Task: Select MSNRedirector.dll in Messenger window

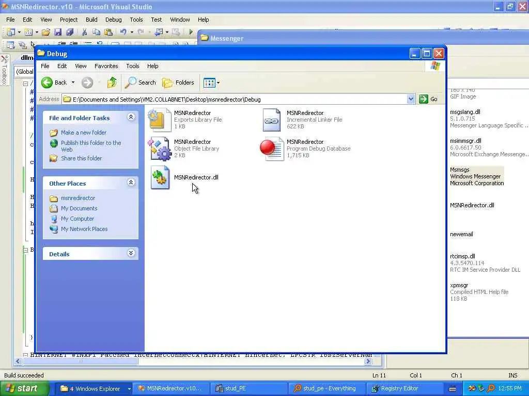Action: [x=472, y=205]
